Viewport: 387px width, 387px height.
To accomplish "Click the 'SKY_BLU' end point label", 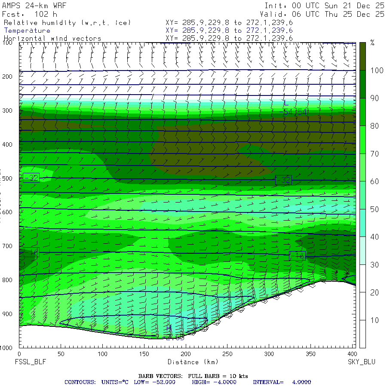I will coord(361,362).
